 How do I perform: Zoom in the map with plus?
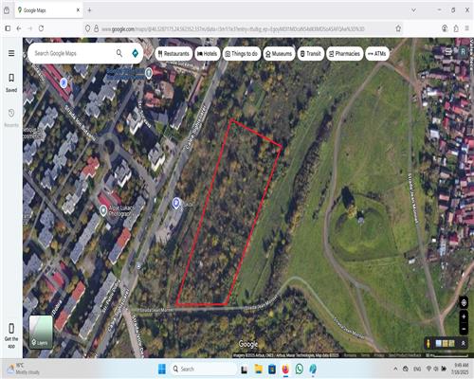click(x=464, y=316)
